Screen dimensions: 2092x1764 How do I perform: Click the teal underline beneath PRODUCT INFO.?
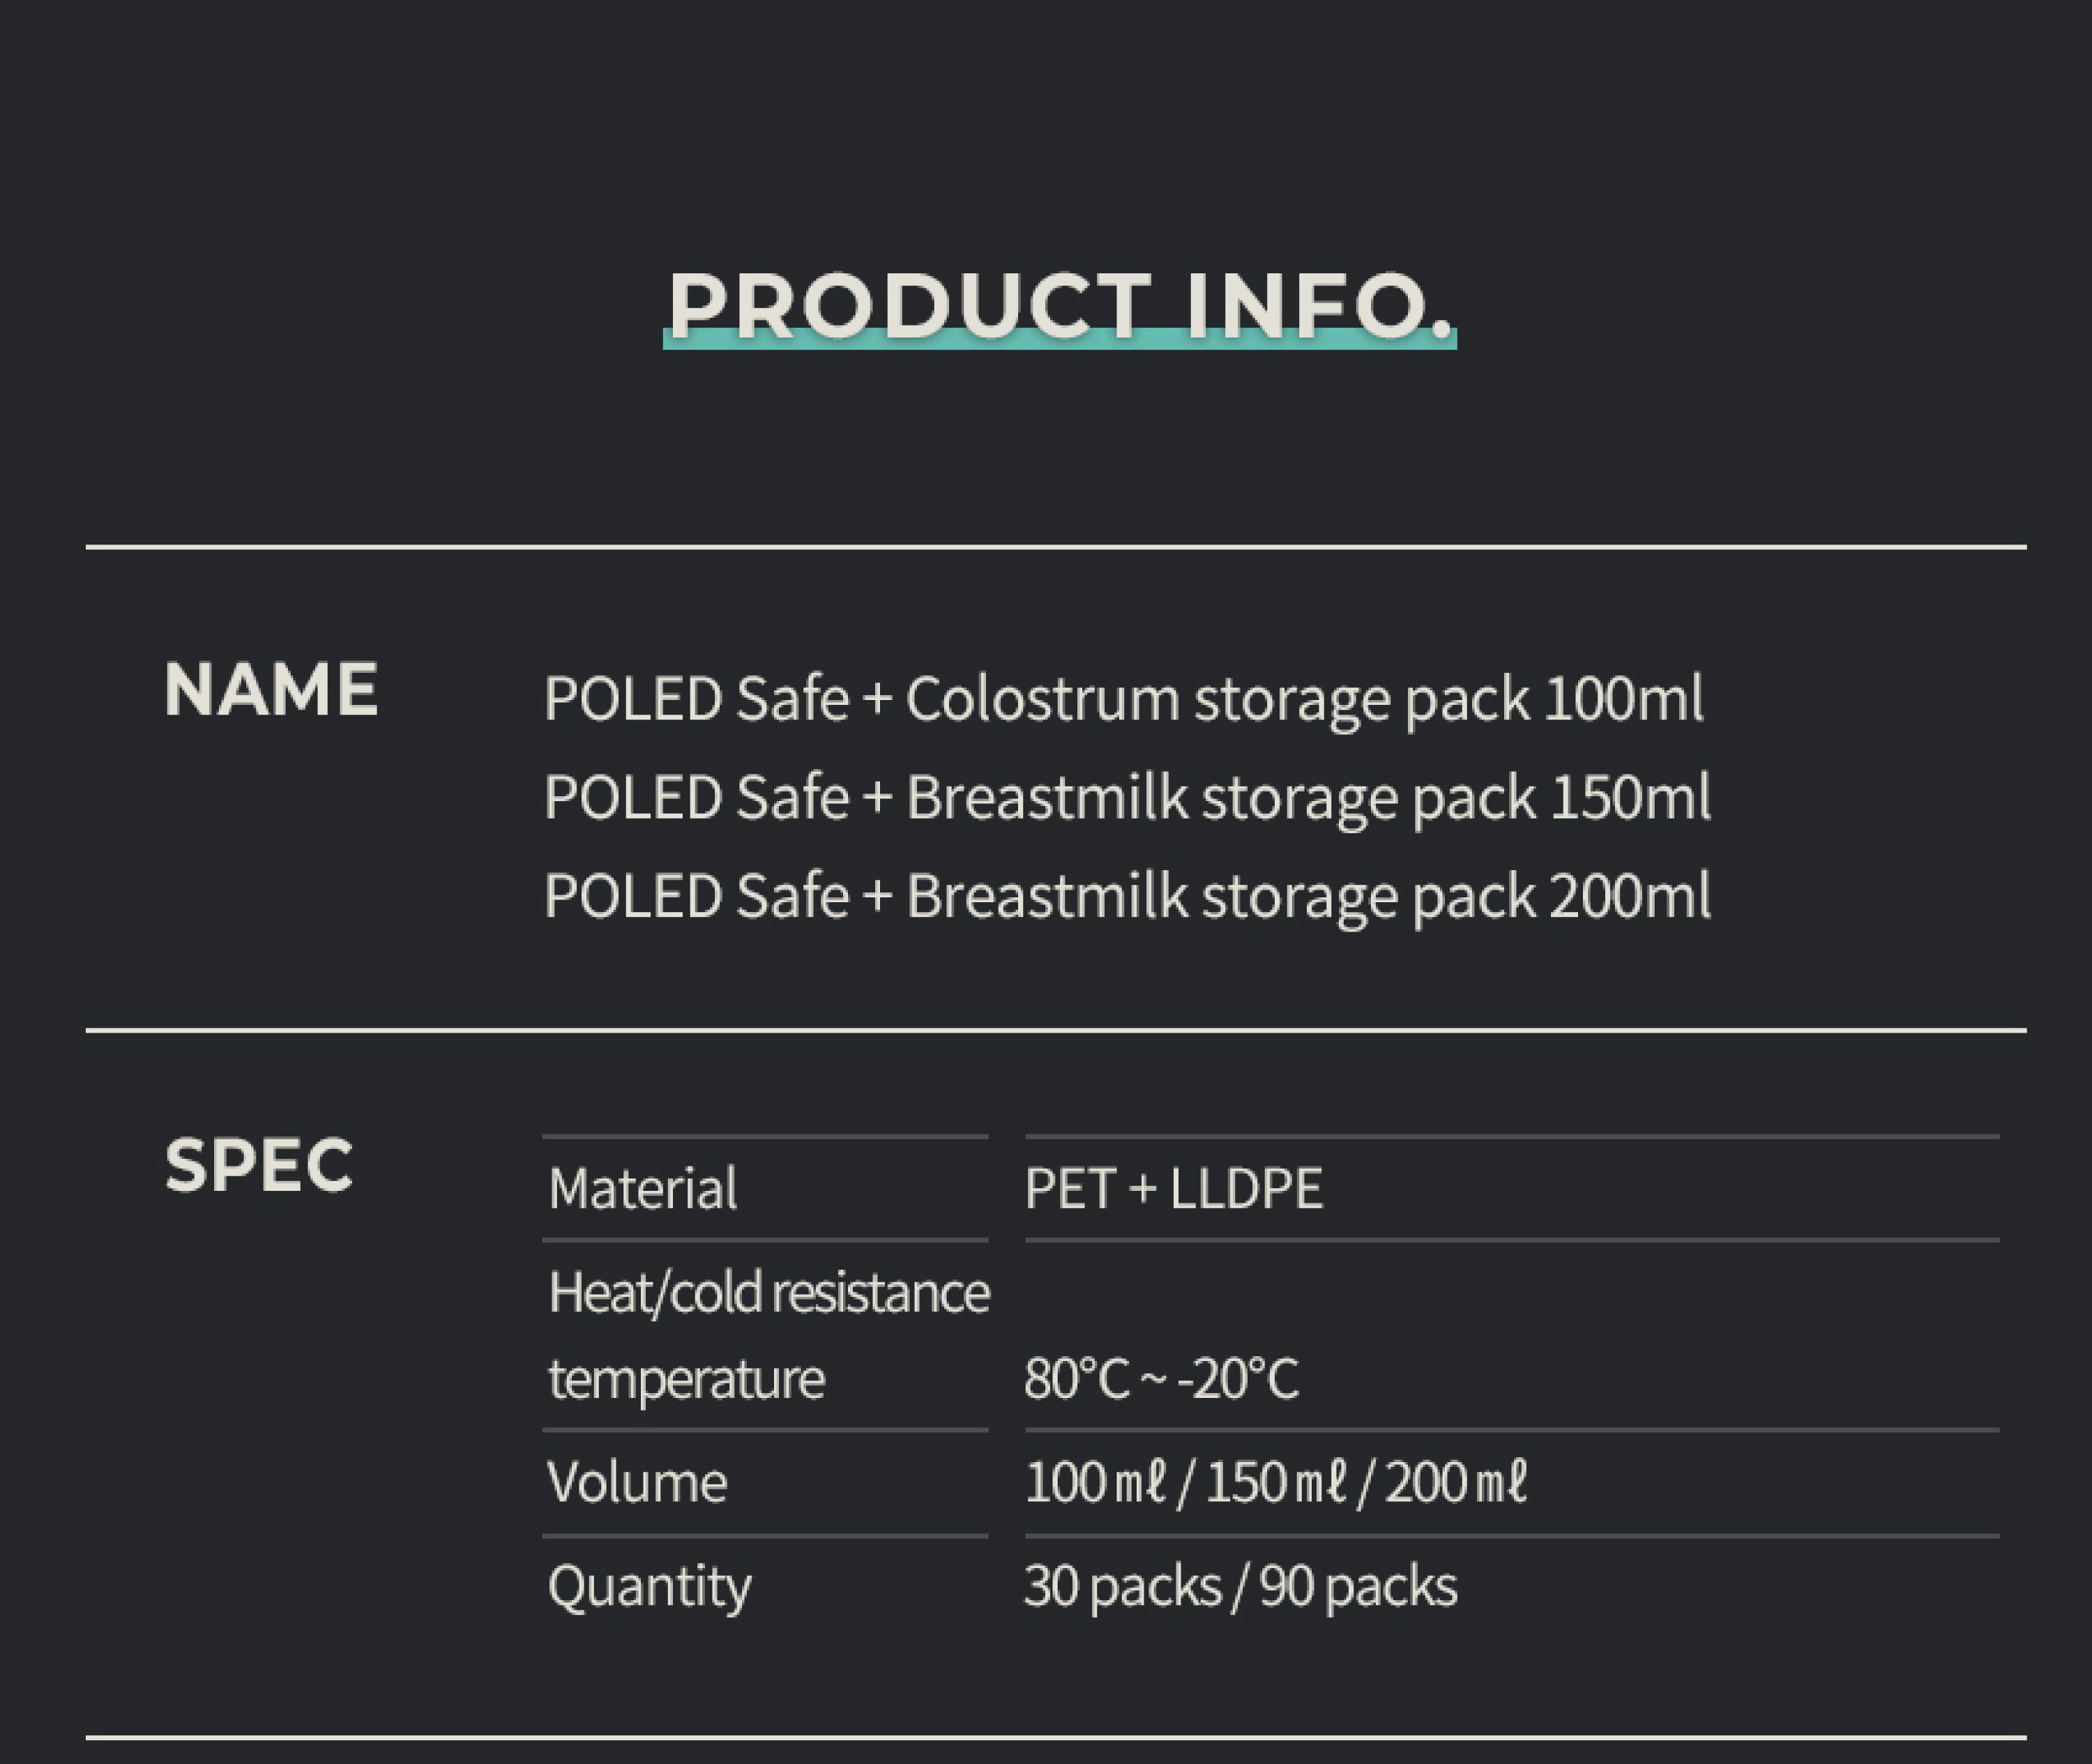point(1060,340)
